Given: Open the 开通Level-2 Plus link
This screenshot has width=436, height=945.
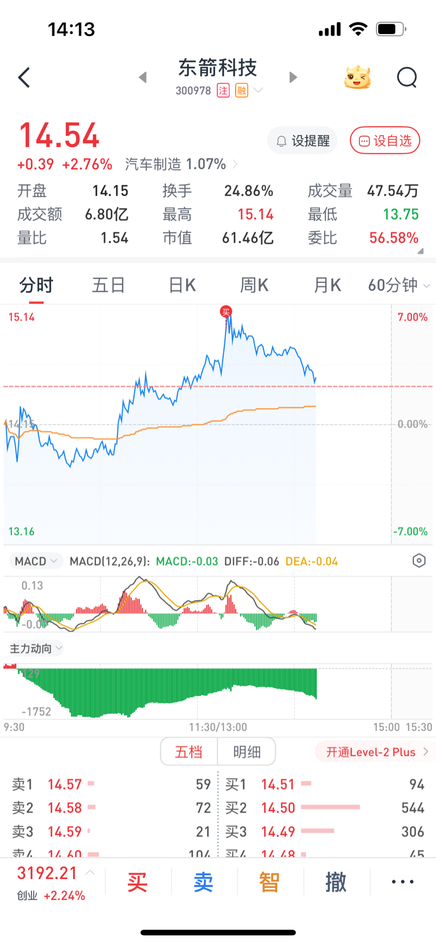Looking at the screenshot, I should click(377, 752).
